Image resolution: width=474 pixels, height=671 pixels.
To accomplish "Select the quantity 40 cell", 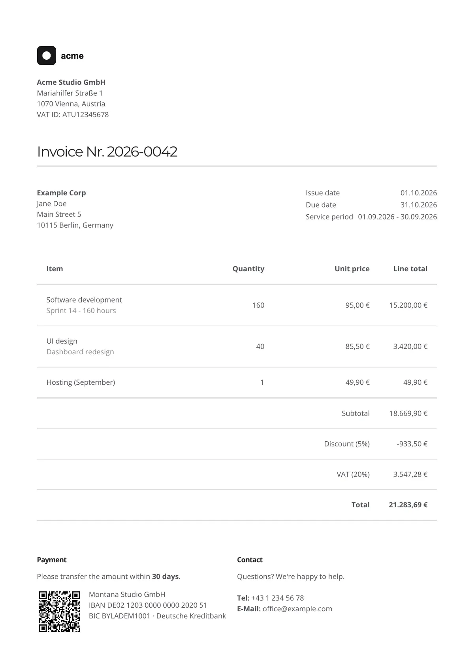I will tap(260, 346).
